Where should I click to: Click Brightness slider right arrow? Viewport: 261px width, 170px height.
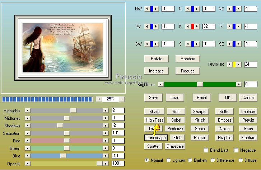[x=239, y=84]
